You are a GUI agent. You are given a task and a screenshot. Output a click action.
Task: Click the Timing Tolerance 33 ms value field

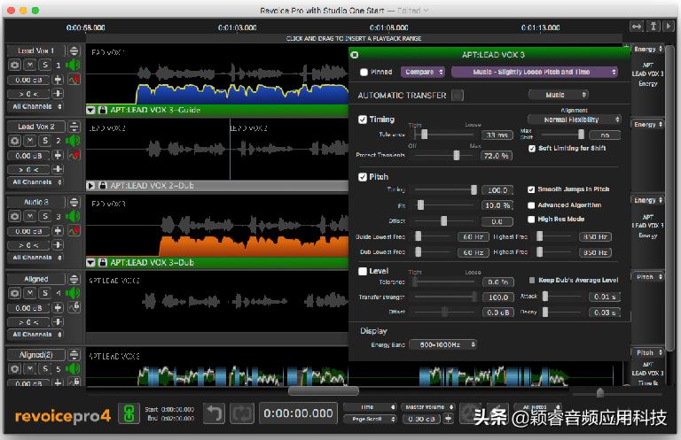click(497, 135)
